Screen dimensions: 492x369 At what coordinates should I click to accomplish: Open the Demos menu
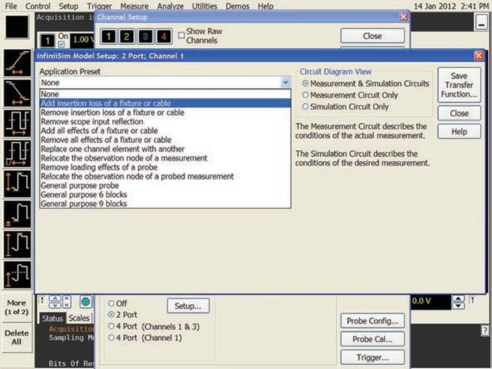click(x=238, y=6)
